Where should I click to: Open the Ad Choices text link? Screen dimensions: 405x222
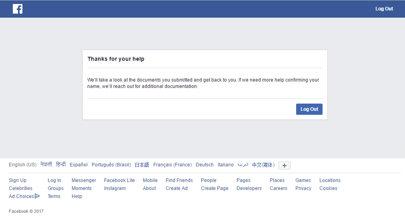tap(22, 196)
